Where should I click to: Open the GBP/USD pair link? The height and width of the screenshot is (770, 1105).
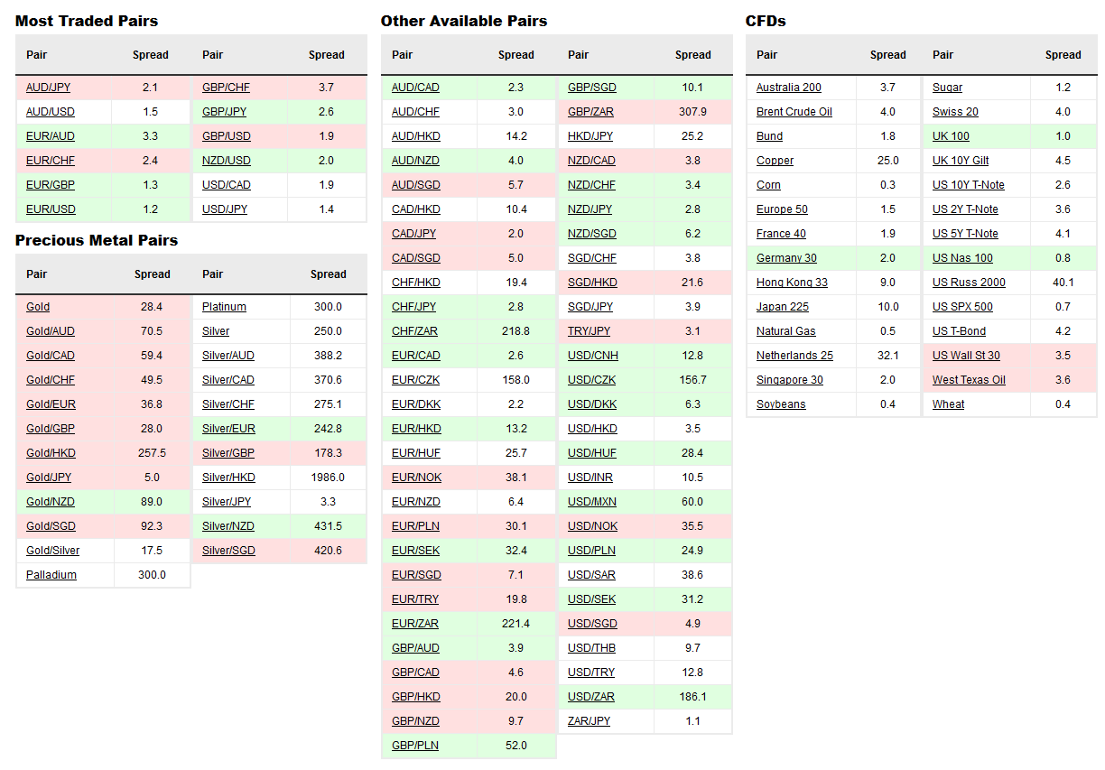click(x=227, y=136)
